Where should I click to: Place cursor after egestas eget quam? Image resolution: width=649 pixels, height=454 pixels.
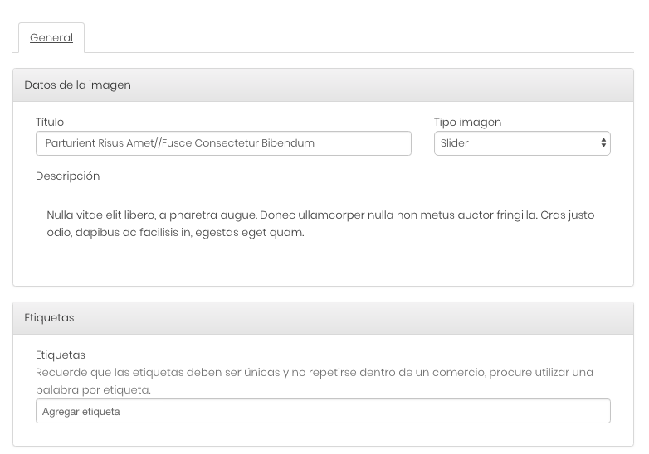tap(305, 233)
